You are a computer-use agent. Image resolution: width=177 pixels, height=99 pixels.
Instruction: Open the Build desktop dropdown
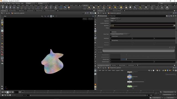[31, 3]
